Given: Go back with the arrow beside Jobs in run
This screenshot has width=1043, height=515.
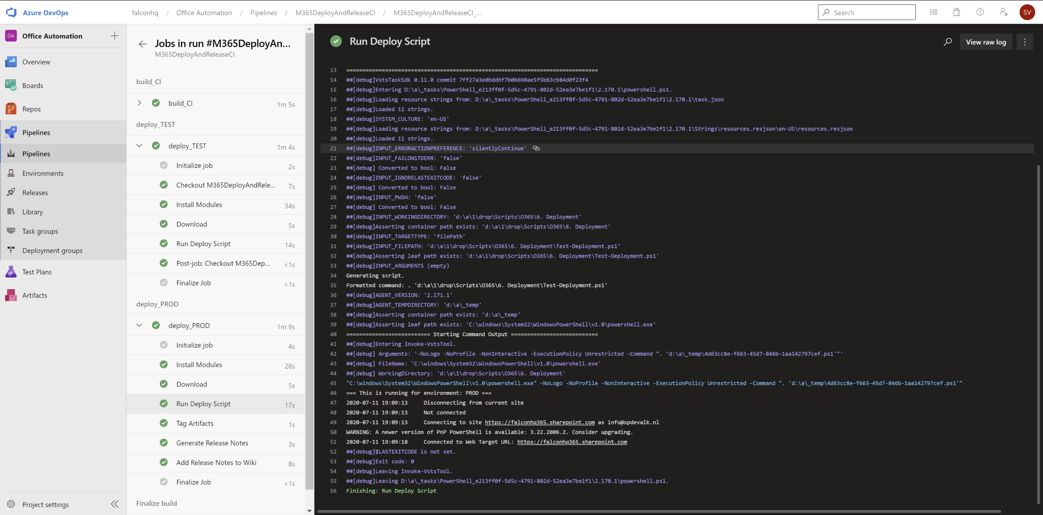Looking at the screenshot, I should click(143, 44).
